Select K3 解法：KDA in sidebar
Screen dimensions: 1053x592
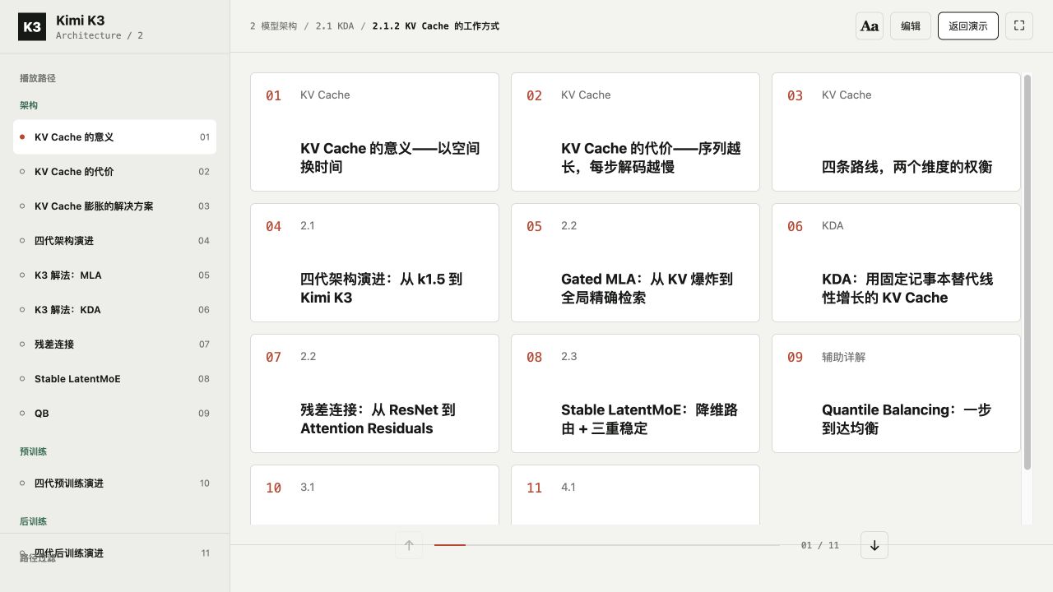pos(114,310)
